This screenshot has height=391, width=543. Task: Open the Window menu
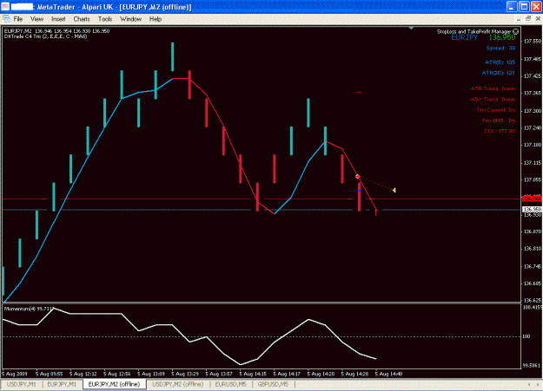point(130,19)
